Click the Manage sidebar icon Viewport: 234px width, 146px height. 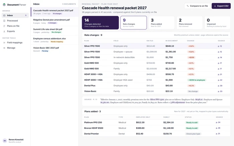click(x=4, y=48)
